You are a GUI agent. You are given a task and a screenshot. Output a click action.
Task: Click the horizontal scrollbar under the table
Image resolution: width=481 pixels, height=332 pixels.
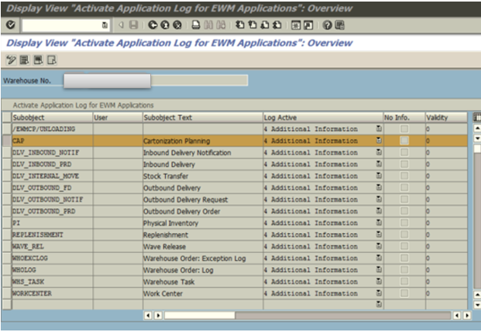point(310,316)
